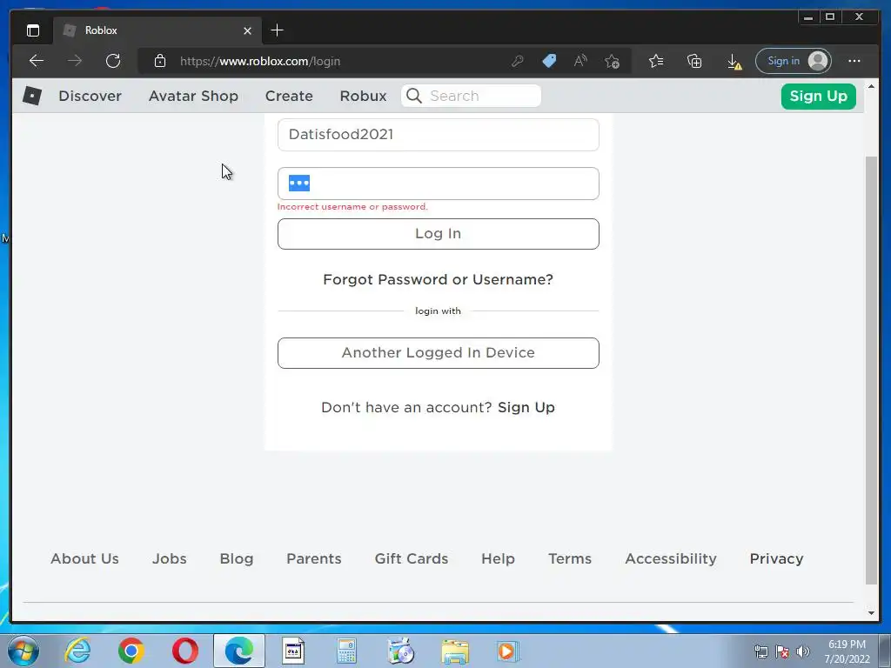View site info via lock icon
Image resolution: width=891 pixels, height=668 pixels.
click(x=160, y=61)
